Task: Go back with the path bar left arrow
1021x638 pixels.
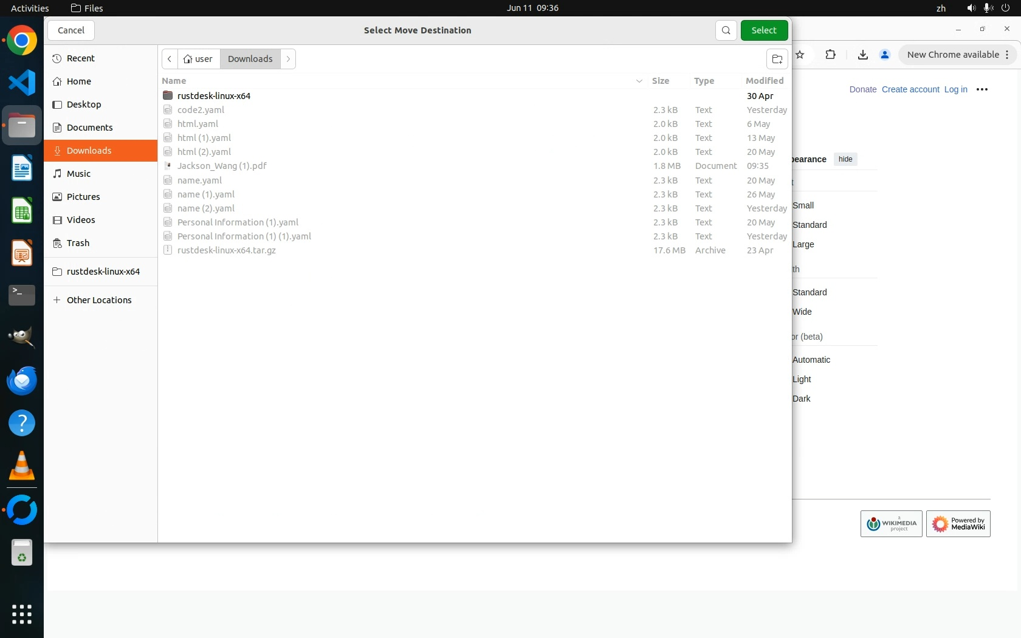Action: coord(170,59)
